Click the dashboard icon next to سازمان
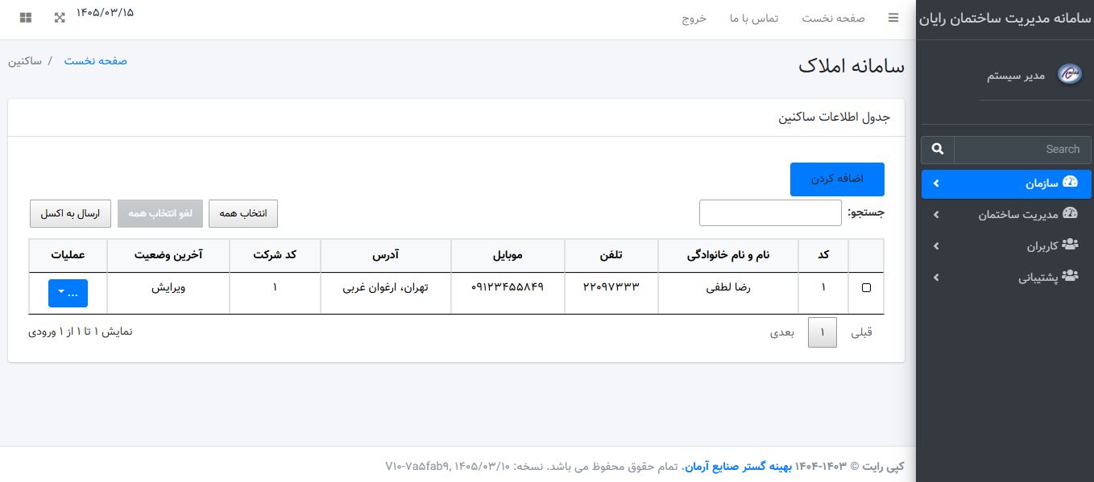1094x482 pixels. [x=1071, y=182]
